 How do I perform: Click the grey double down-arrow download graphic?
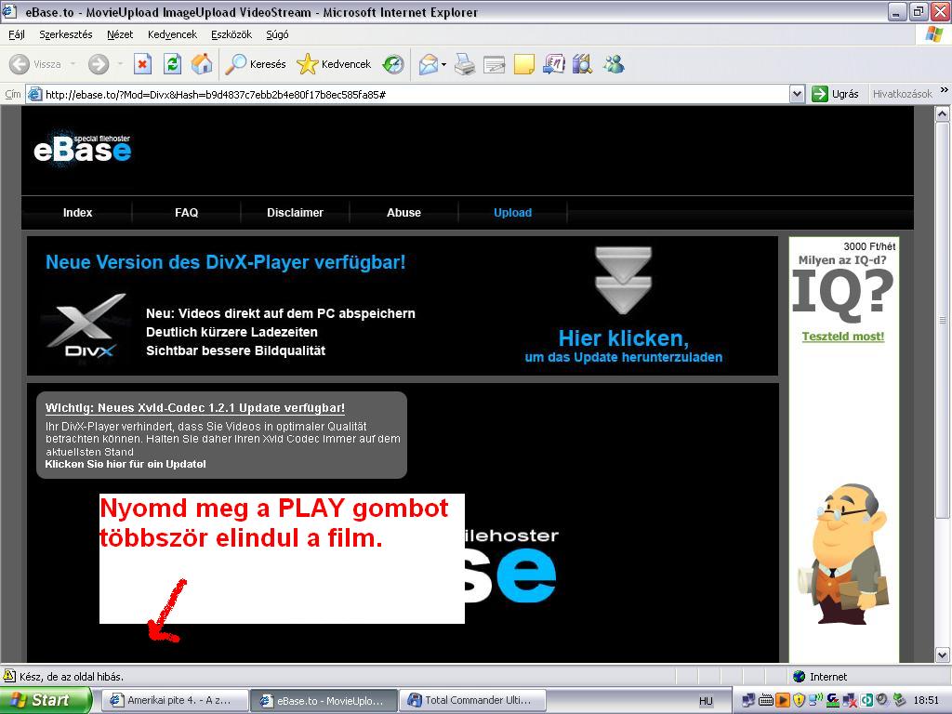click(624, 280)
